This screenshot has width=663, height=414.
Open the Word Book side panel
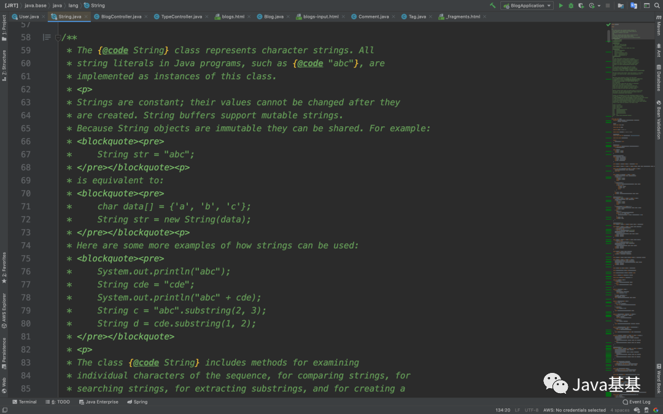[659, 378]
